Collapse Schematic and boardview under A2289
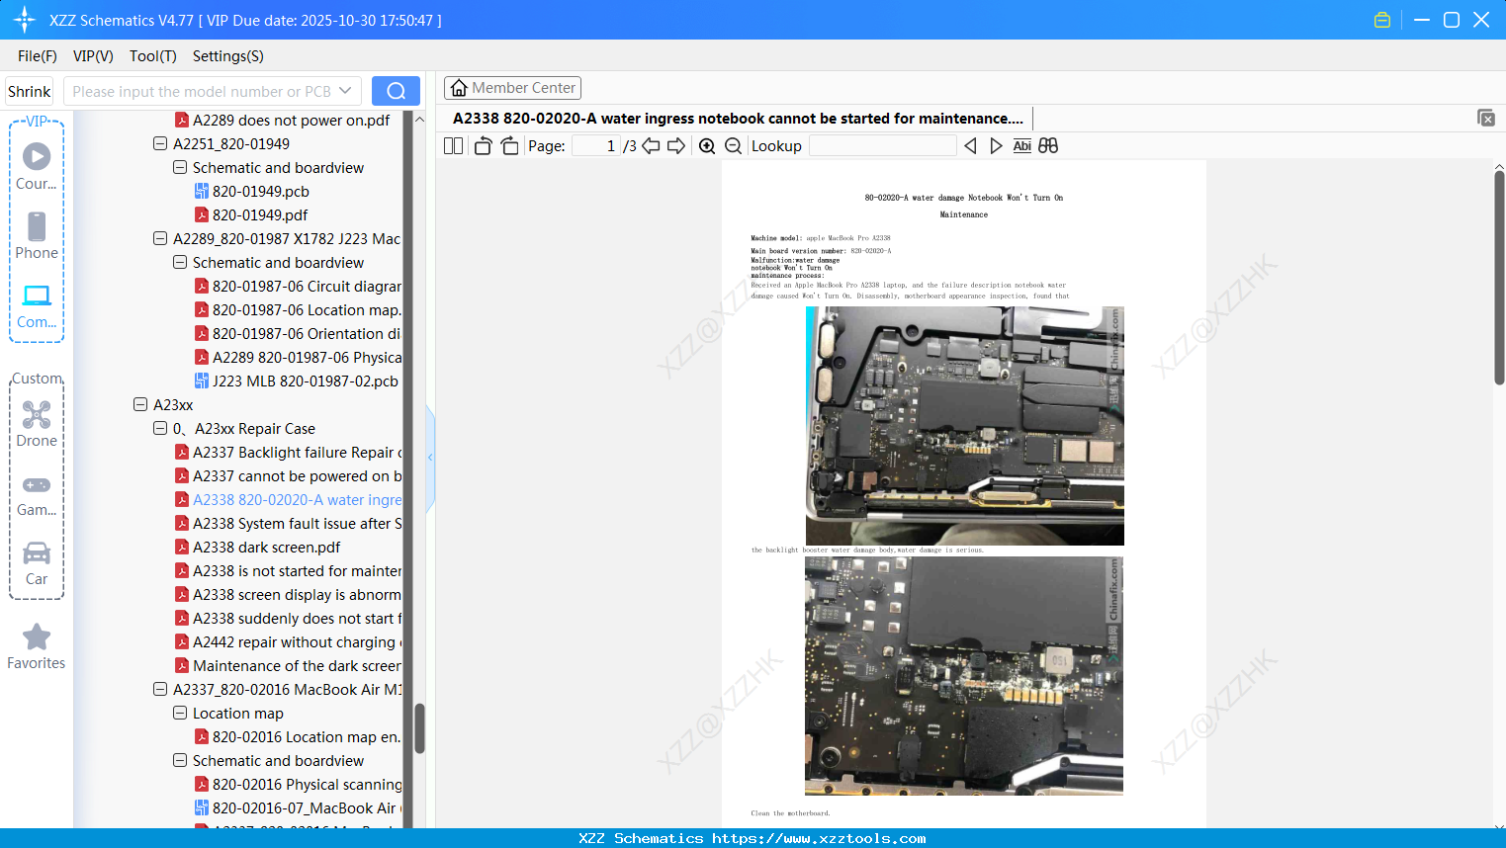 (x=180, y=263)
